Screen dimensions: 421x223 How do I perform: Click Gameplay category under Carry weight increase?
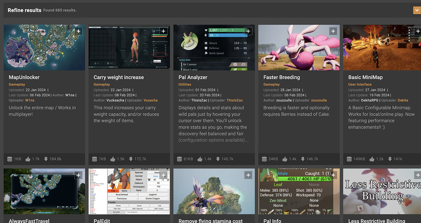click(x=102, y=84)
